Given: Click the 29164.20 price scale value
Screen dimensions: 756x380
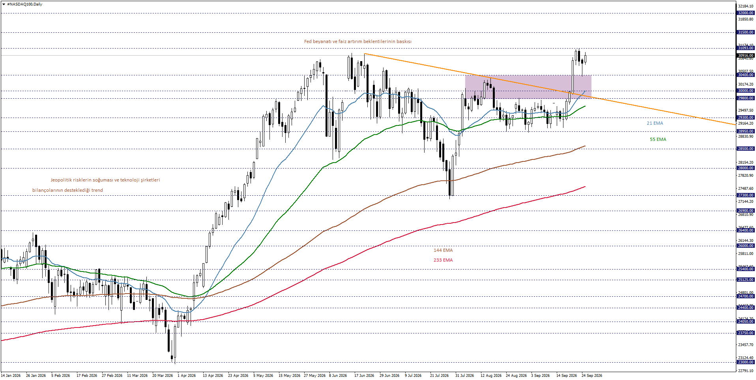Looking at the screenshot, I should [745, 124].
